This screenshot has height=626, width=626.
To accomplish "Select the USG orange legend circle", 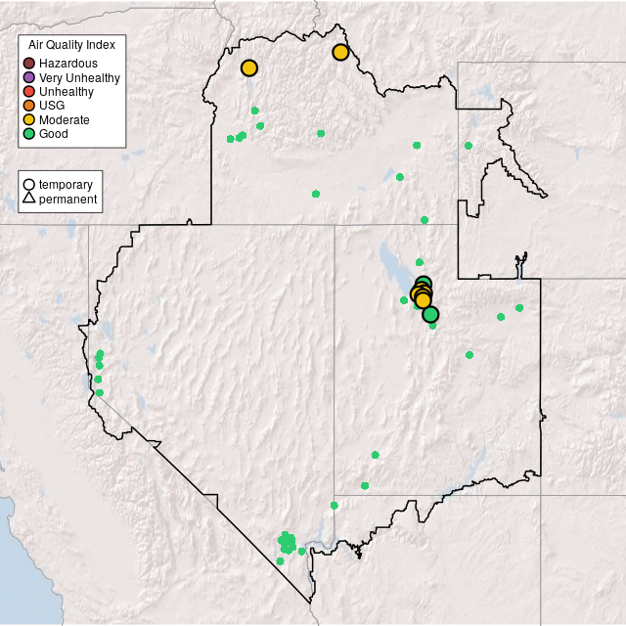I will coord(29,106).
